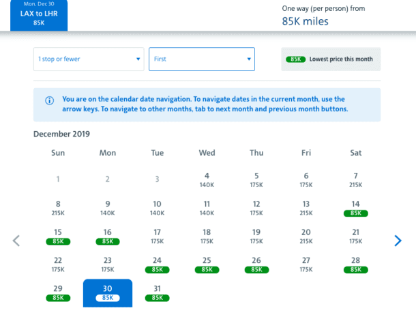Pick Saturday December 7 at 215K
416x319 pixels.
coord(356,180)
